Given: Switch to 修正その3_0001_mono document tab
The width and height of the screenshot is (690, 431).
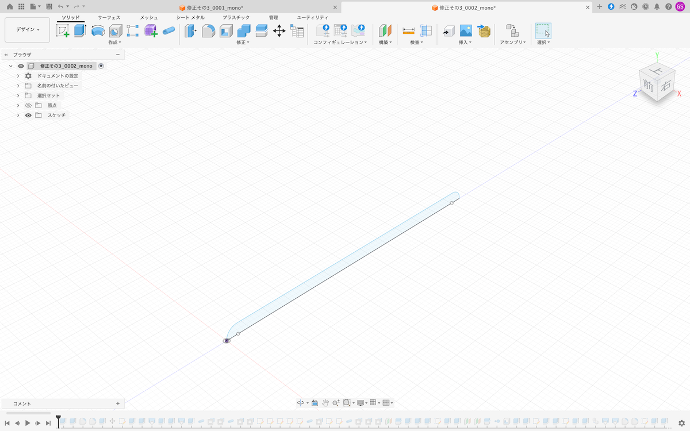Looking at the screenshot, I should pos(211,7).
